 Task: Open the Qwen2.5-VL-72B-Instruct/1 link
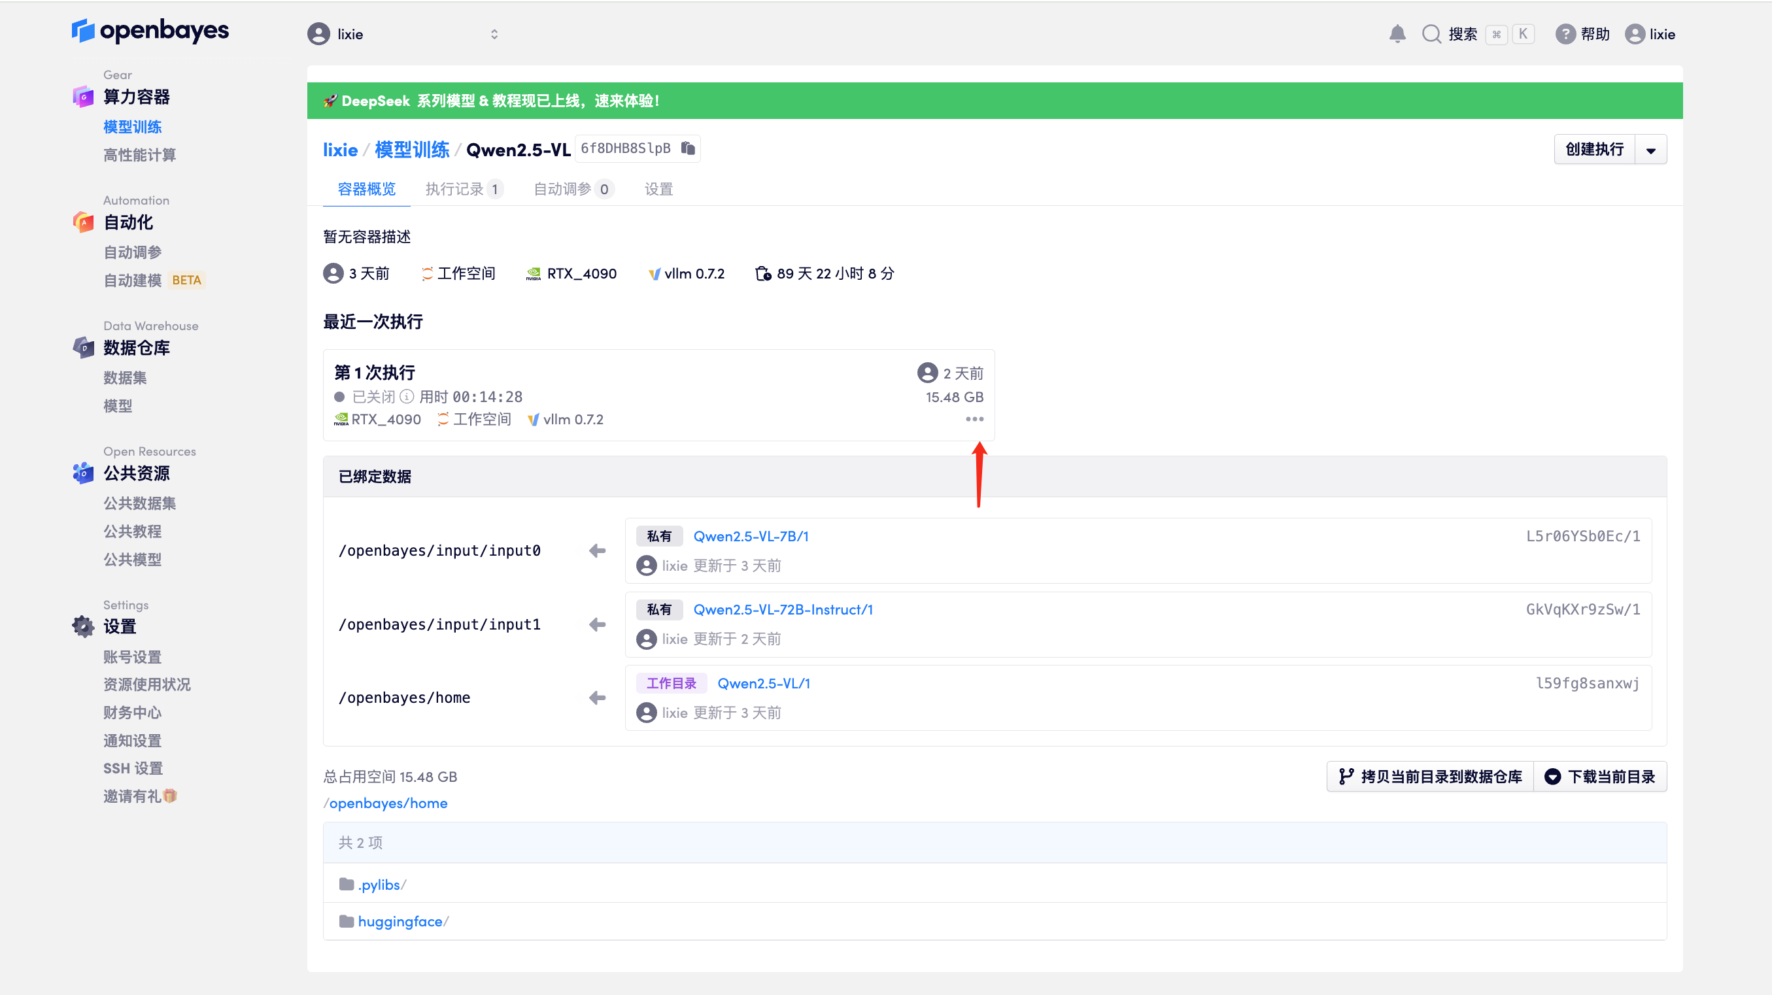783,610
